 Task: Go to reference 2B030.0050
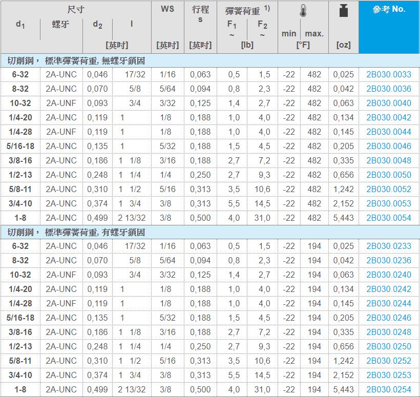389,175
